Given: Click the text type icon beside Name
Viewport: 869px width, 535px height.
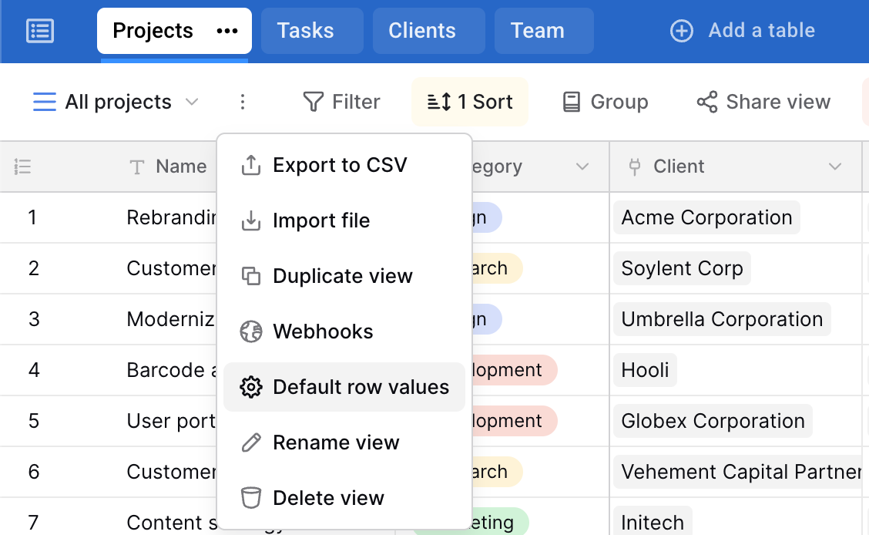Looking at the screenshot, I should [x=137, y=167].
